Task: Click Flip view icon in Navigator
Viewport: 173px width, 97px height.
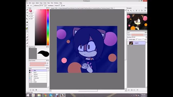Action: point(145,11)
